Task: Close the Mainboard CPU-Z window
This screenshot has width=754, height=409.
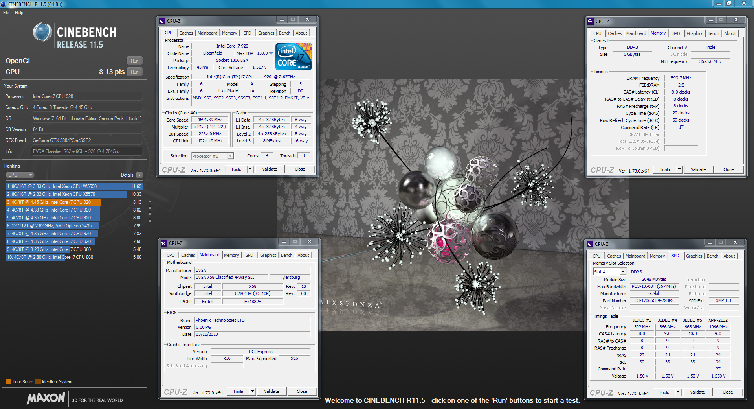Action: pyautogui.click(x=309, y=242)
